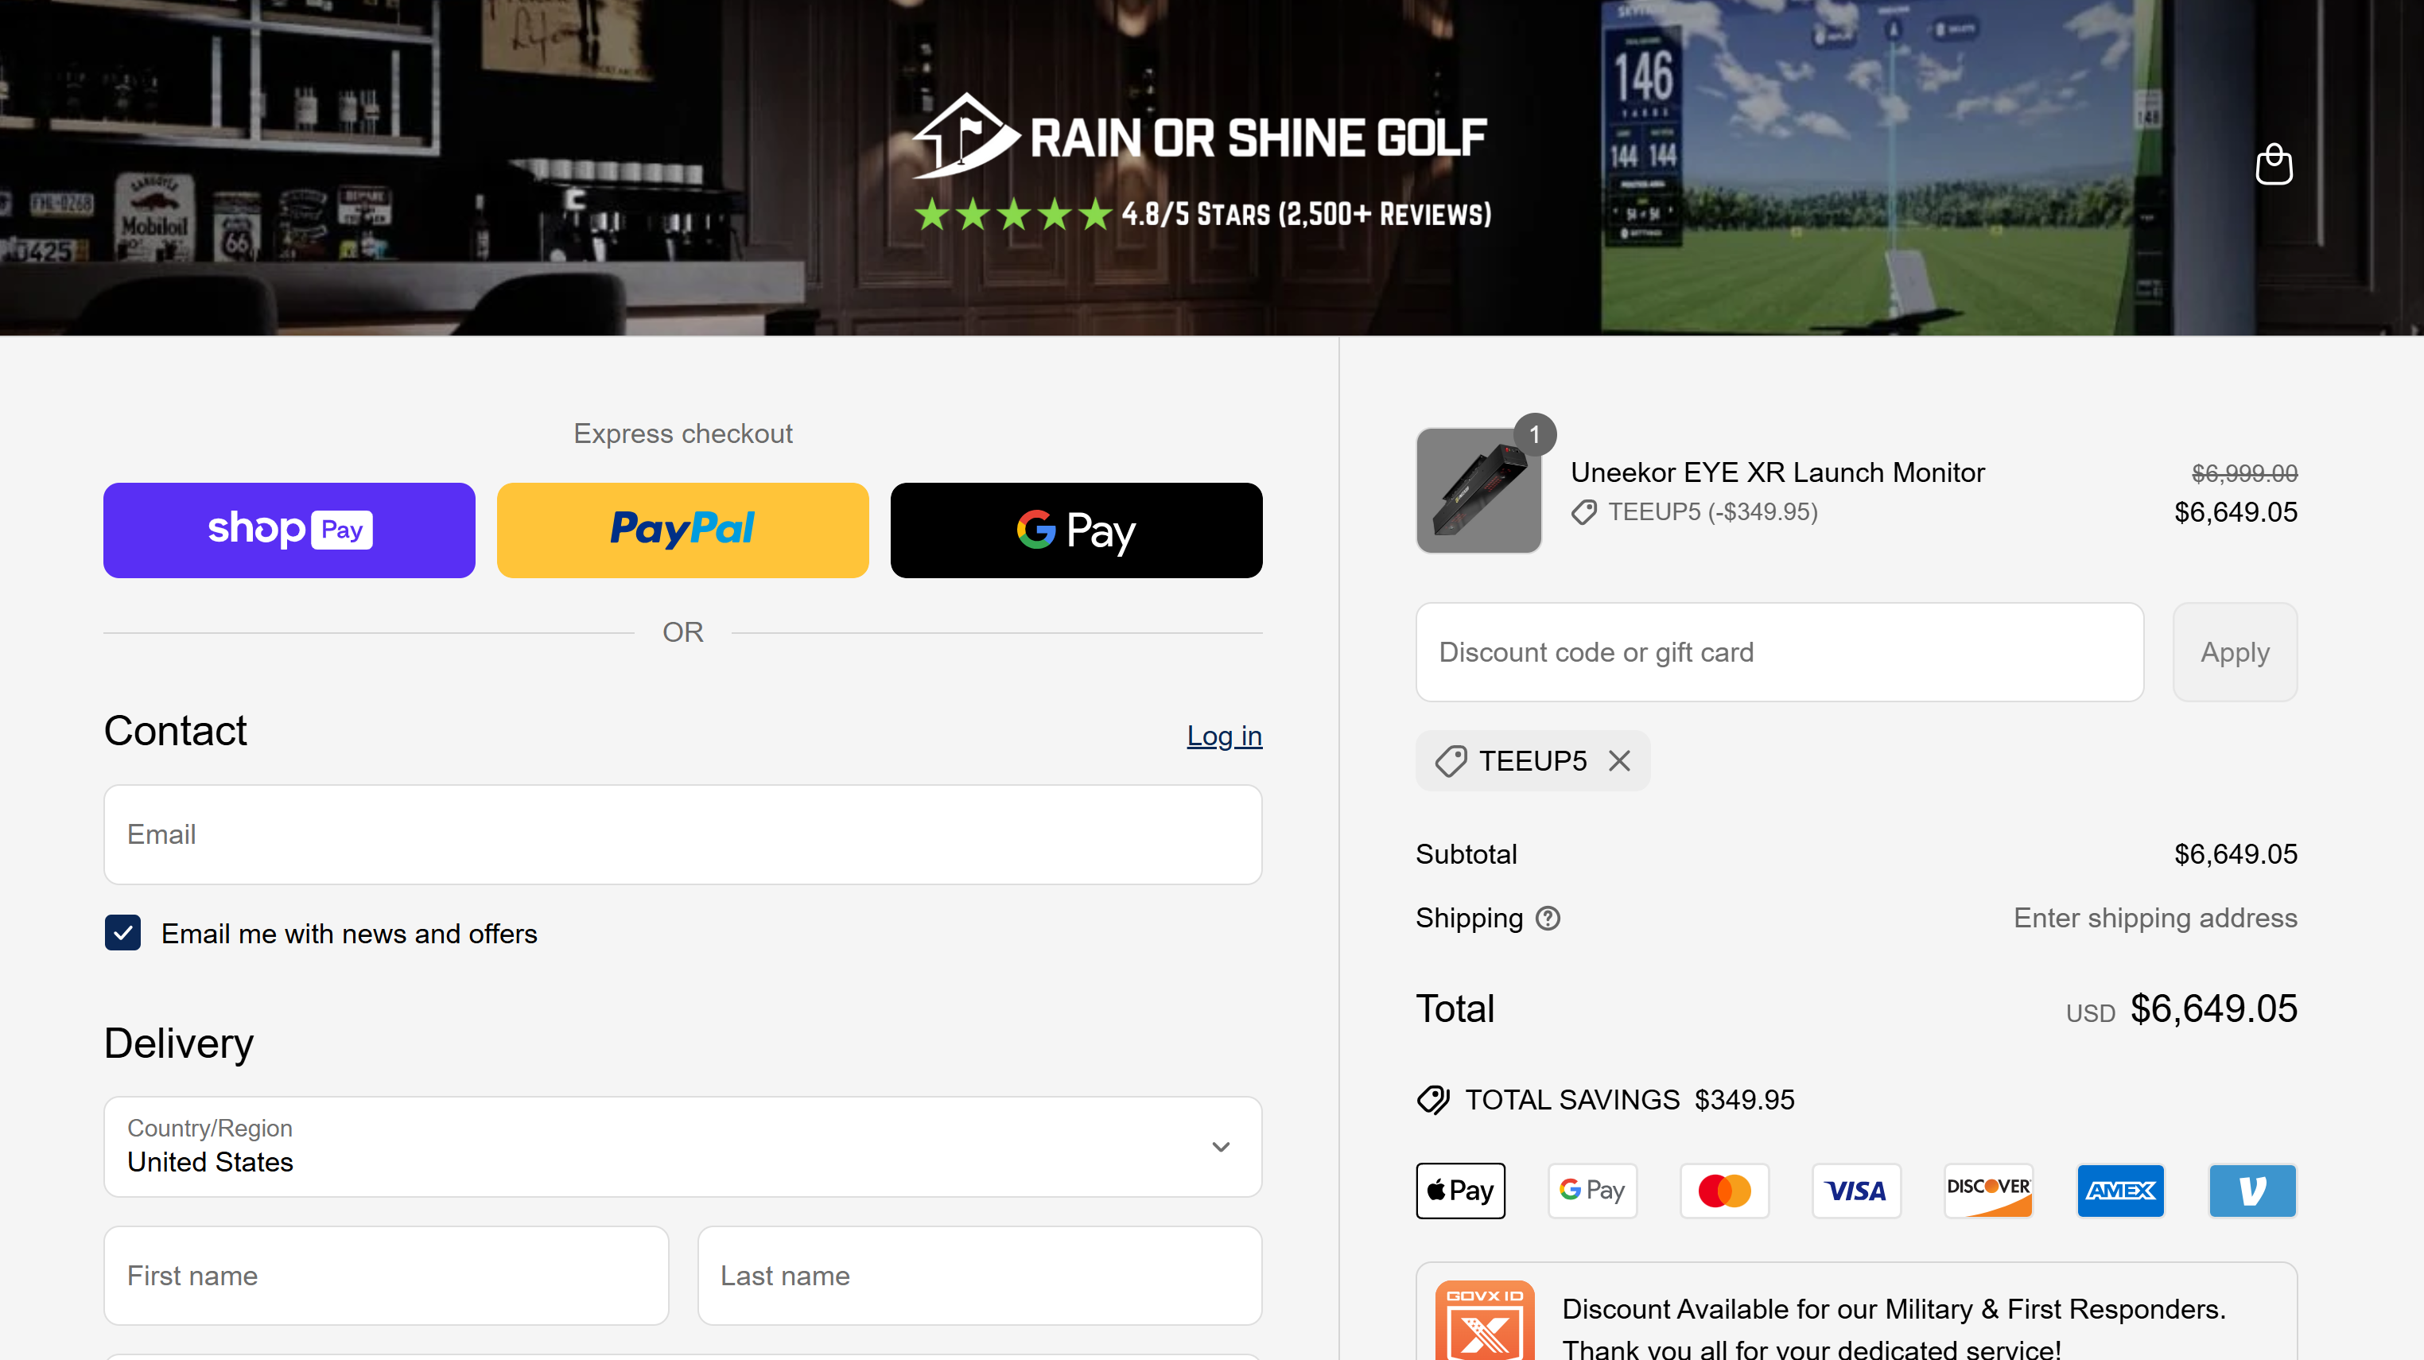Screen dimensions: 2424x1360
Task: Open the Log in link
Action: click(x=1224, y=735)
